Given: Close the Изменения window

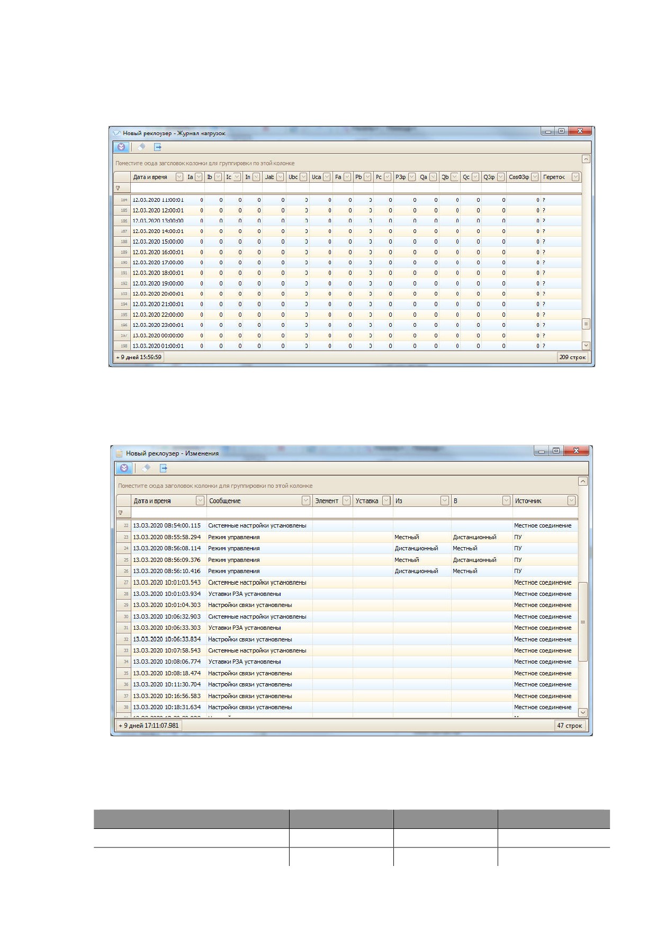Looking at the screenshot, I should point(576,451).
